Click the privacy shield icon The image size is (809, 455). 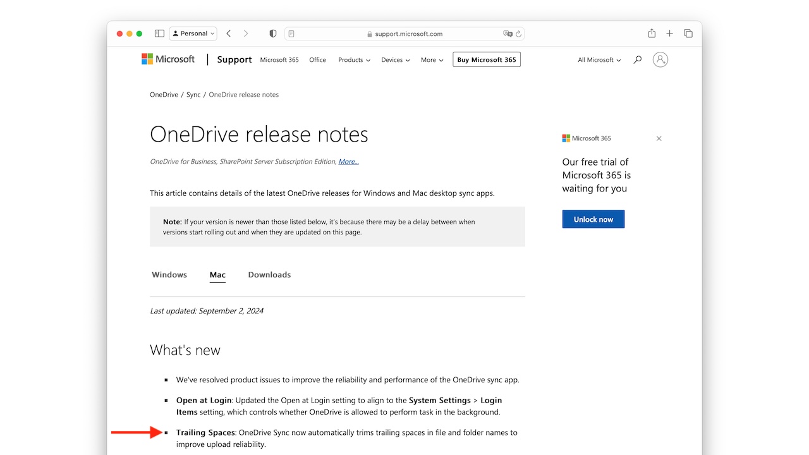coord(273,33)
